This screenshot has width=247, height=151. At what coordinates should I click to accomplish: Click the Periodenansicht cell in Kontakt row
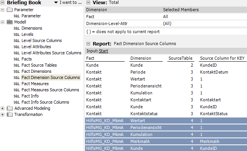[x=146, y=86]
